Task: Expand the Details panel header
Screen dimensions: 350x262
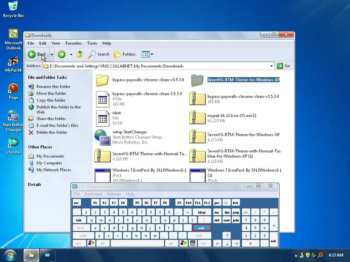Action: [x=35, y=185]
